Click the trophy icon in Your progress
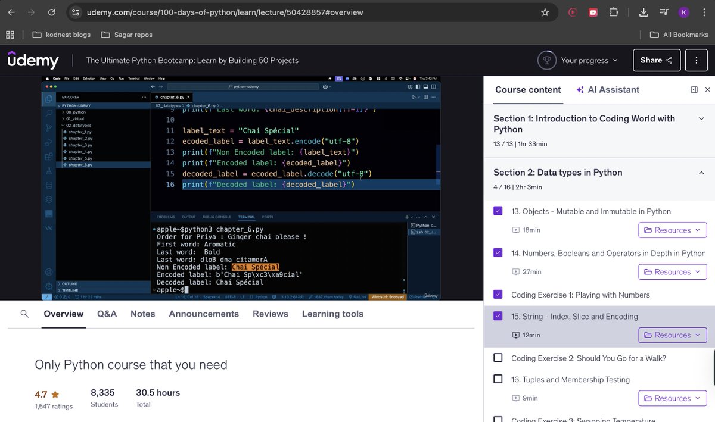 coord(546,60)
